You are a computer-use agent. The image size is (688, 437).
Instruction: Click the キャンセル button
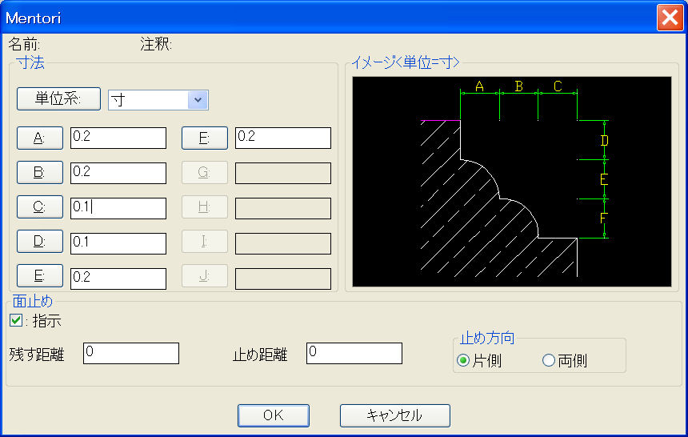[395, 415]
